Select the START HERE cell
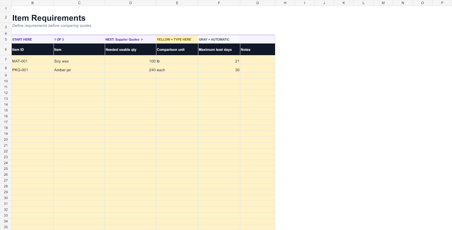The width and height of the screenshot is (452, 230). coord(33,39)
